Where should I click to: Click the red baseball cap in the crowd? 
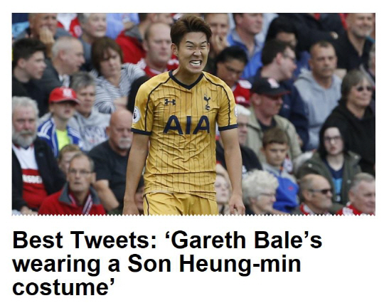pos(63,95)
